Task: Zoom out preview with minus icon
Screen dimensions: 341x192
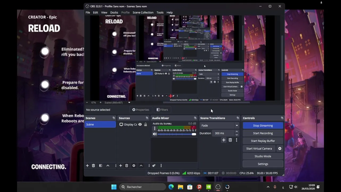Action: (x=87, y=102)
